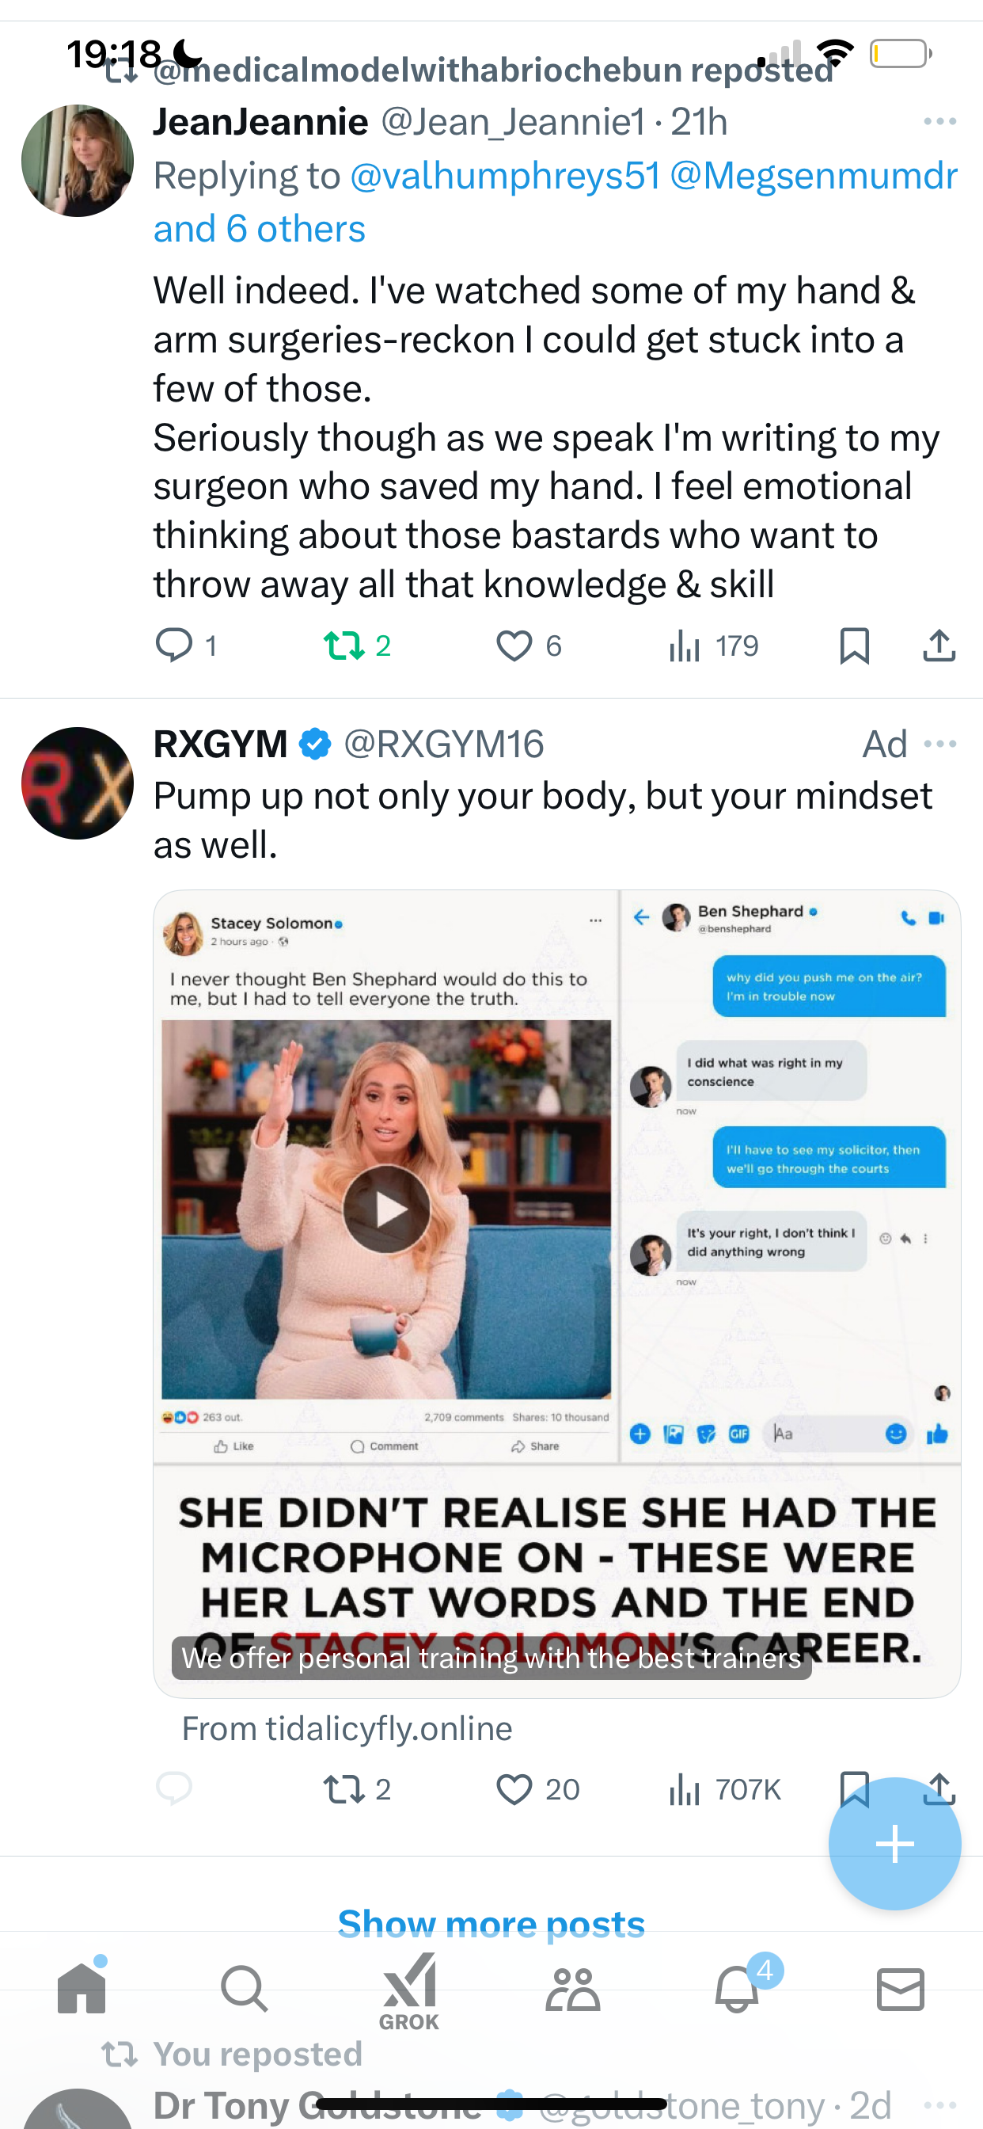The width and height of the screenshot is (983, 2129).
Task: Tap Show more posts
Action: (x=491, y=1922)
